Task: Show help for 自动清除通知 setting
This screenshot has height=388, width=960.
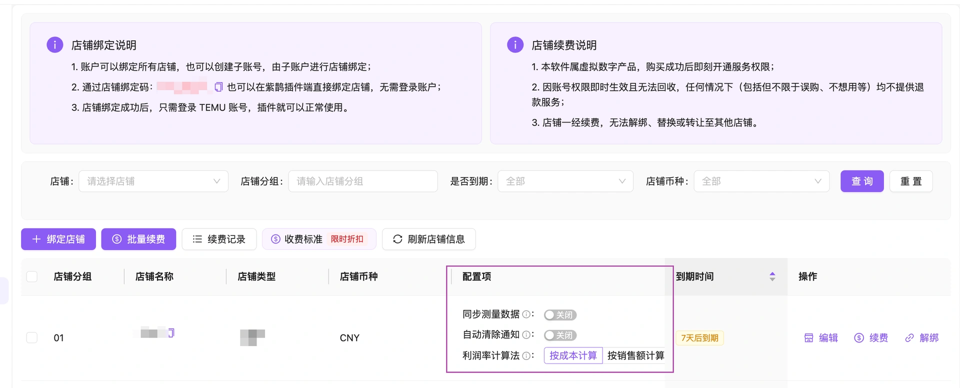Action: pos(526,335)
